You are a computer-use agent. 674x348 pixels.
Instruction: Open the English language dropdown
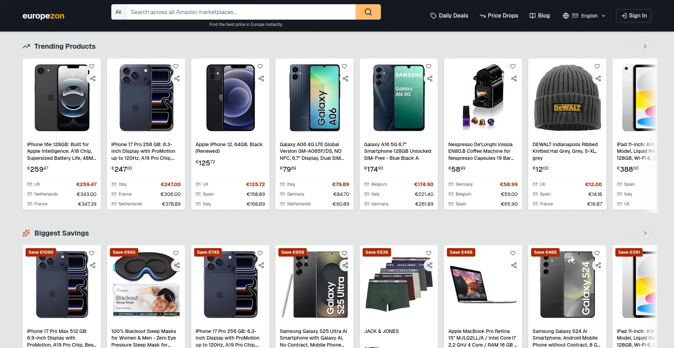point(584,16)
